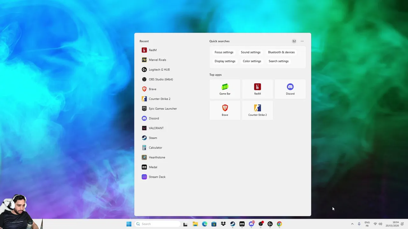This screenshot has height=229, width=408.
Task: Open OBS Studio on the taskbar
Action: coord(261,224)
